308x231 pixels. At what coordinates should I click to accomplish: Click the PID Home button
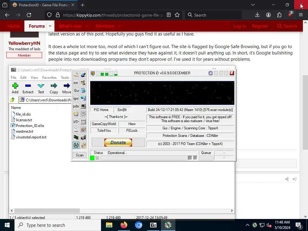101,110
